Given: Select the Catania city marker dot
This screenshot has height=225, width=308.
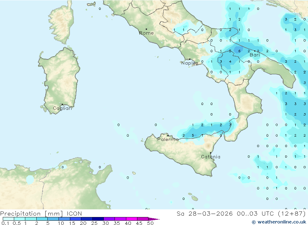Looking at the screenshot, I should (x=211, y=153).
